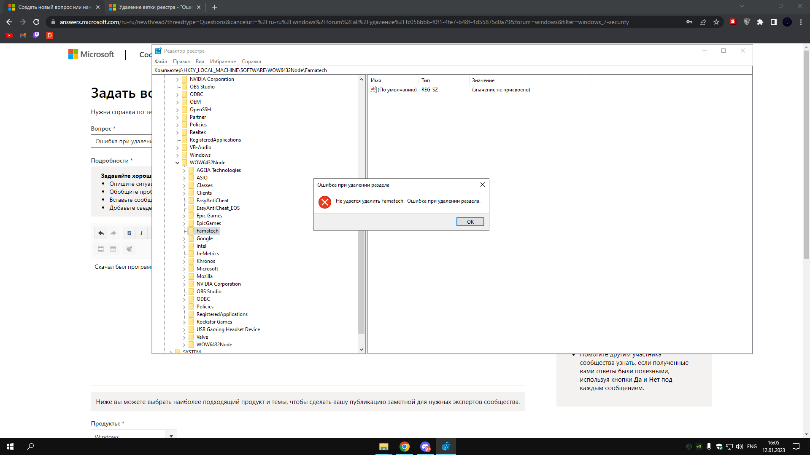Open the password key icon in address bar
The width and height of the screenshot is (810, 455).
tap(689, 22)
